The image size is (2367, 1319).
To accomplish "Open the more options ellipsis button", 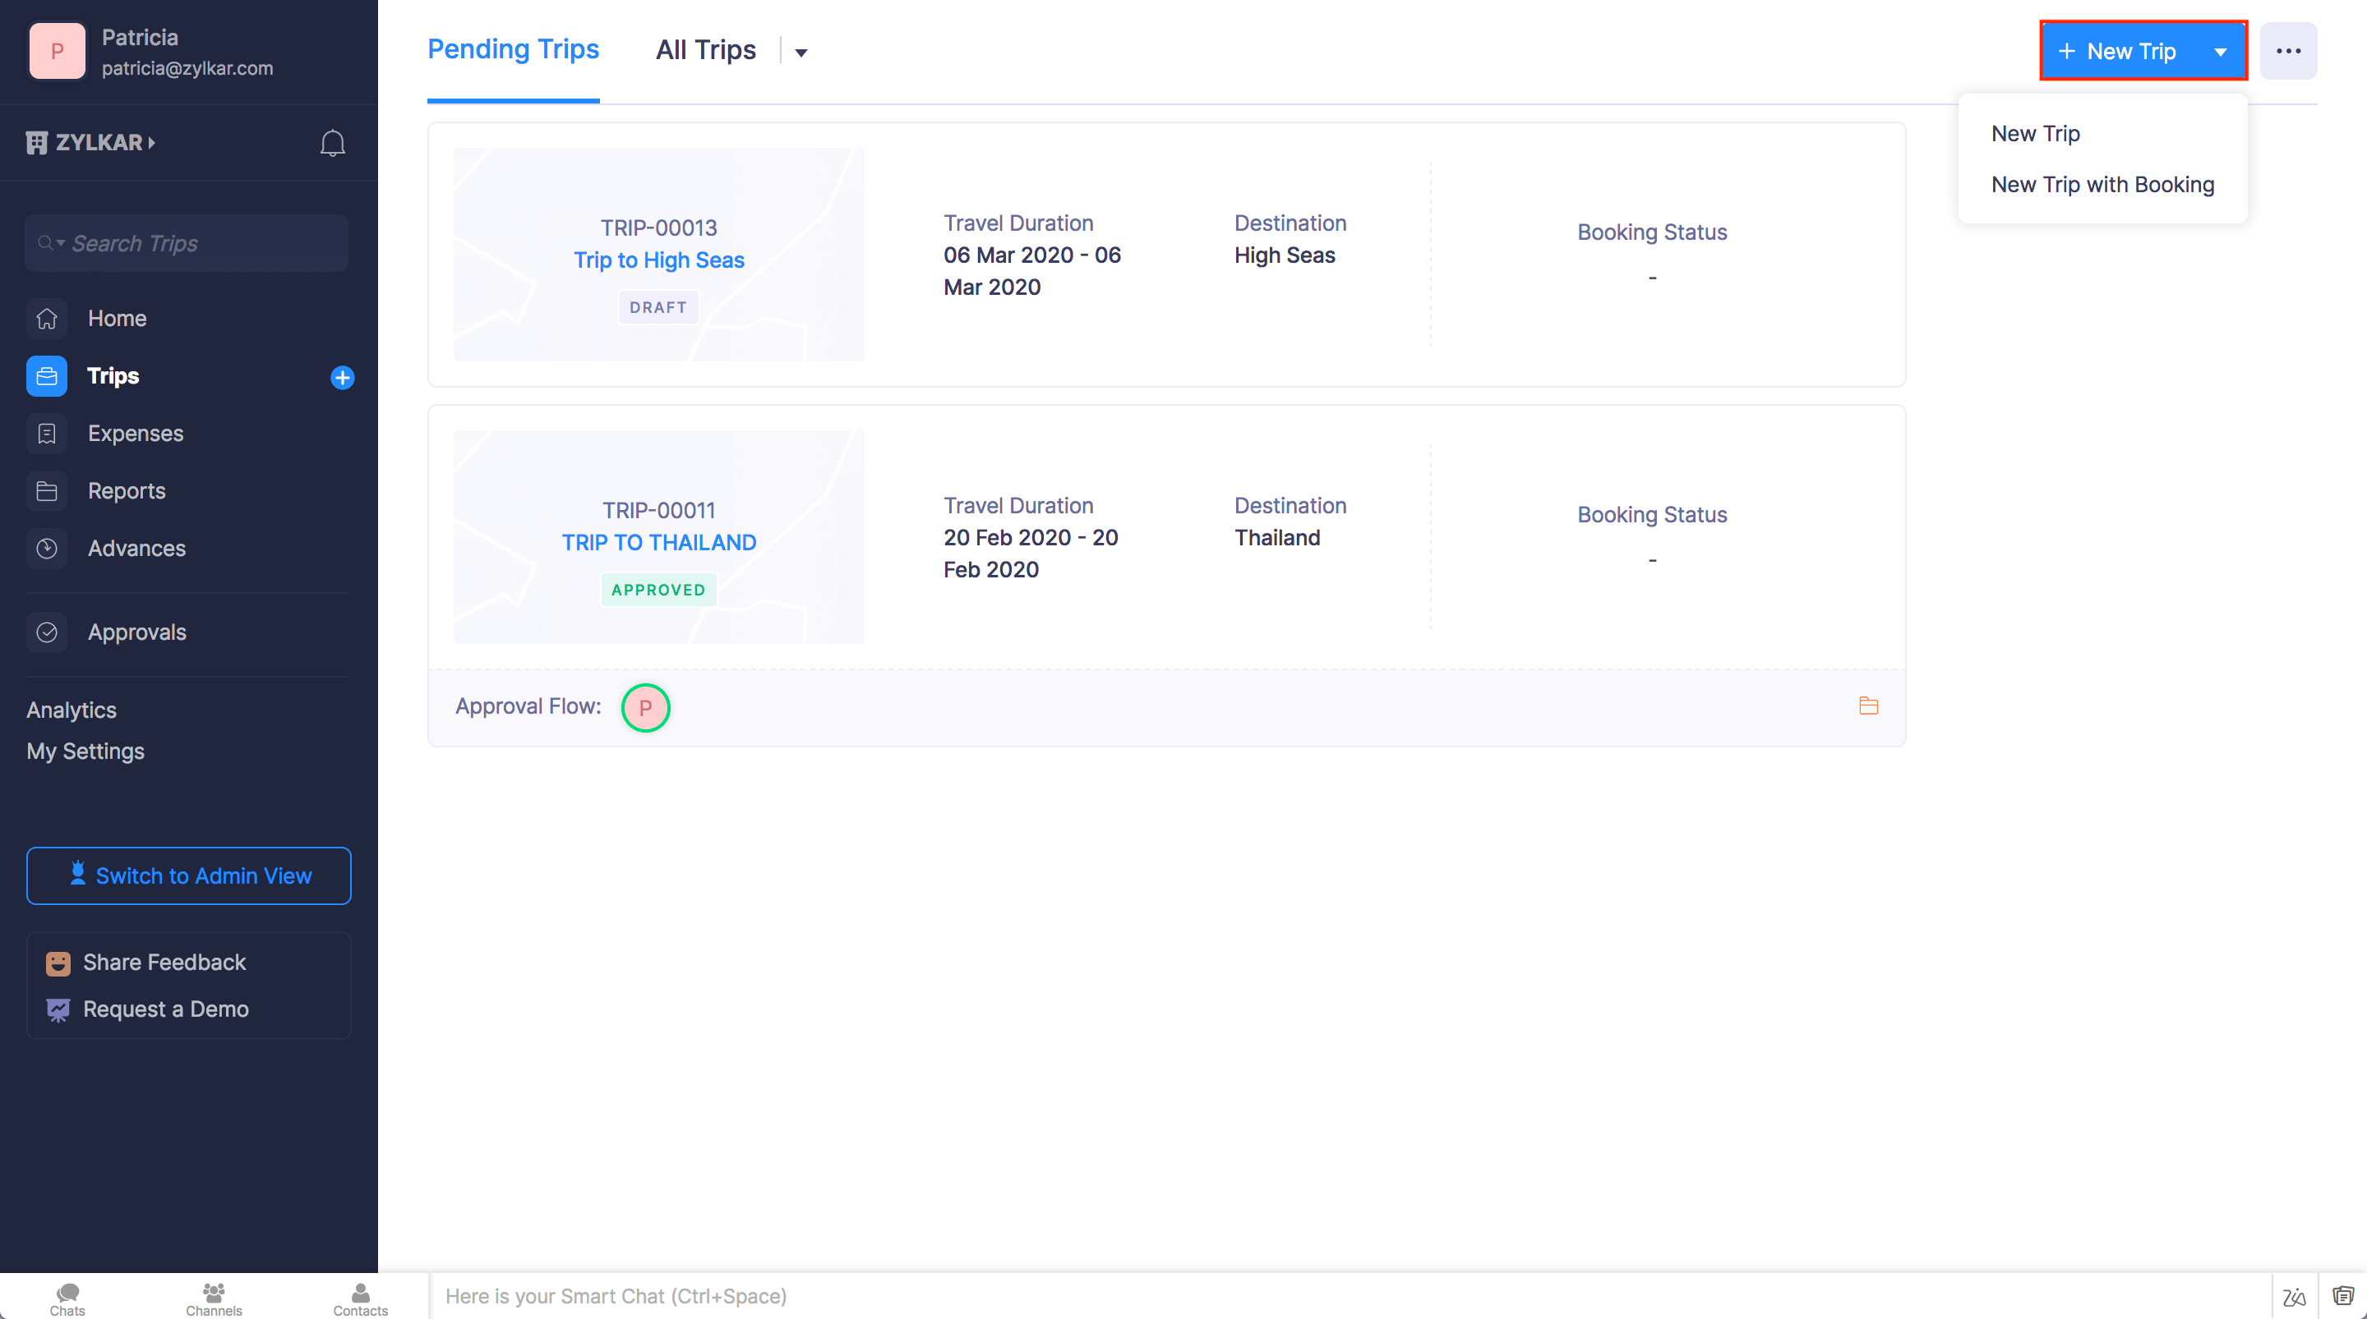I will pos(2288,52).
